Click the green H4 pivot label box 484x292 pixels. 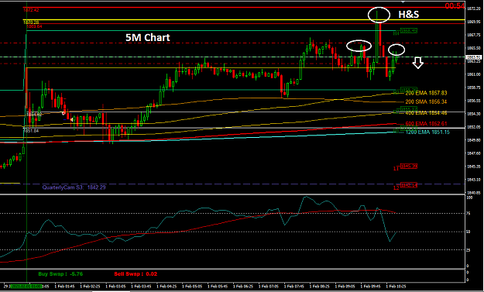click(409, 30)
